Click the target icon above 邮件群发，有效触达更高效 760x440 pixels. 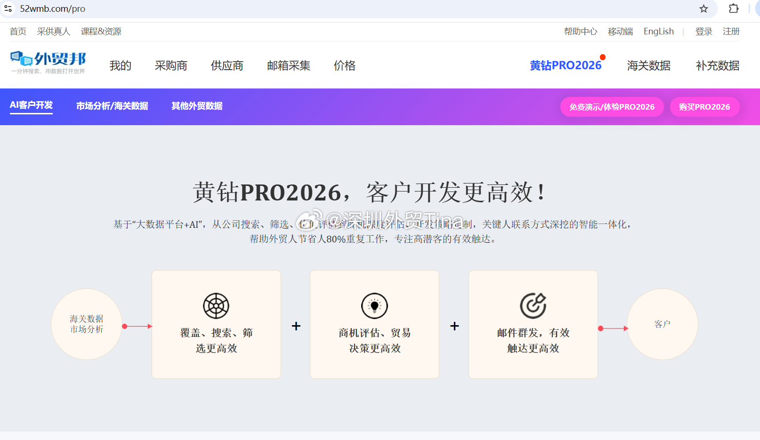click(533, 306)
